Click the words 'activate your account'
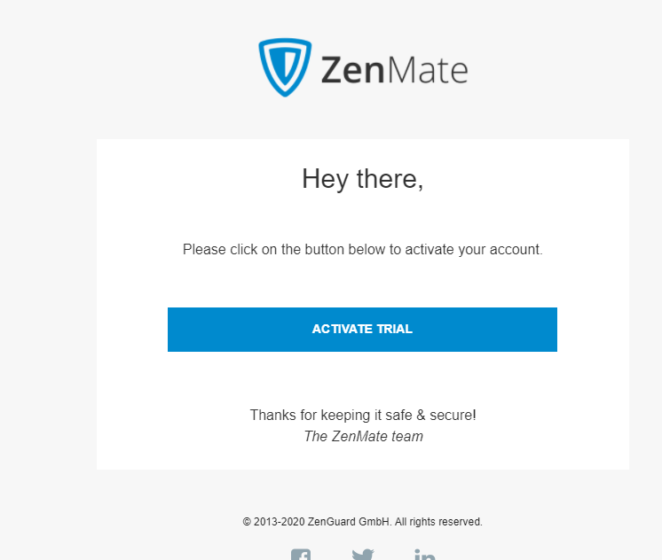Screen dimensions: 662x560 pos(473,249)
